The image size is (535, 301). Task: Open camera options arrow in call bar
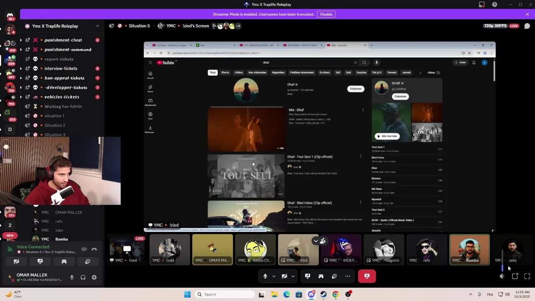pyautogui.click(x=293, y=276)
